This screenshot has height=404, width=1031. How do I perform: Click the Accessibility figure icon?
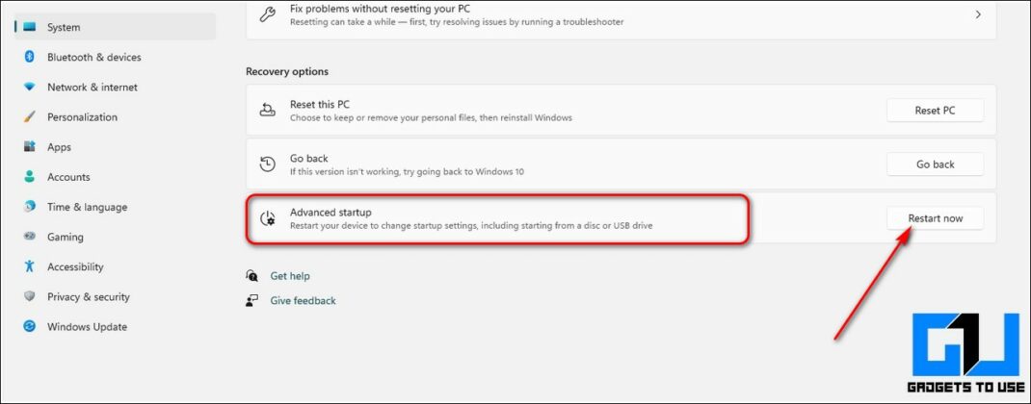pyautogui.click(x=29, y=266)
